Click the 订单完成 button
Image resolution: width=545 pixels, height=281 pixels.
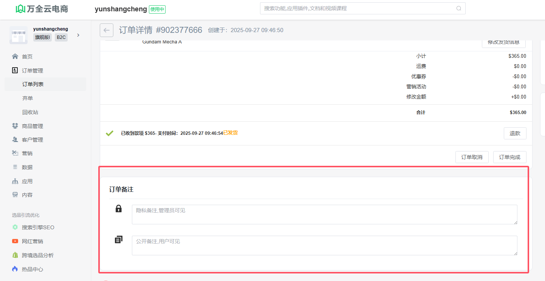click(509, 157)
